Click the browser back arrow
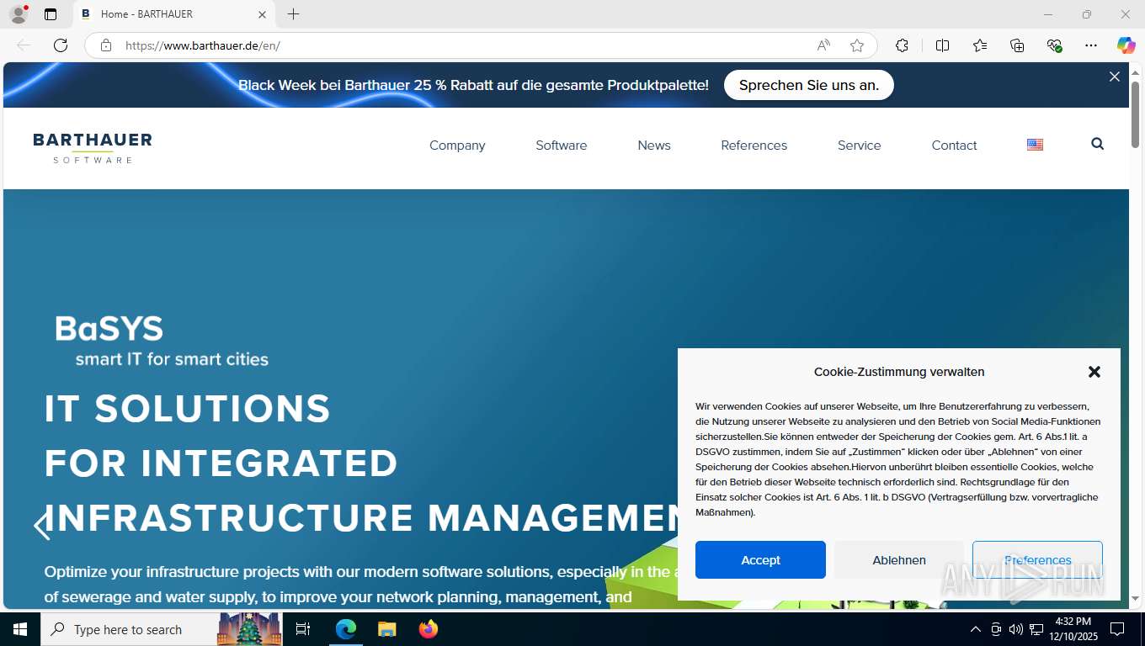The height and width of the screenshot is (646, 1145). coord(24,45)
